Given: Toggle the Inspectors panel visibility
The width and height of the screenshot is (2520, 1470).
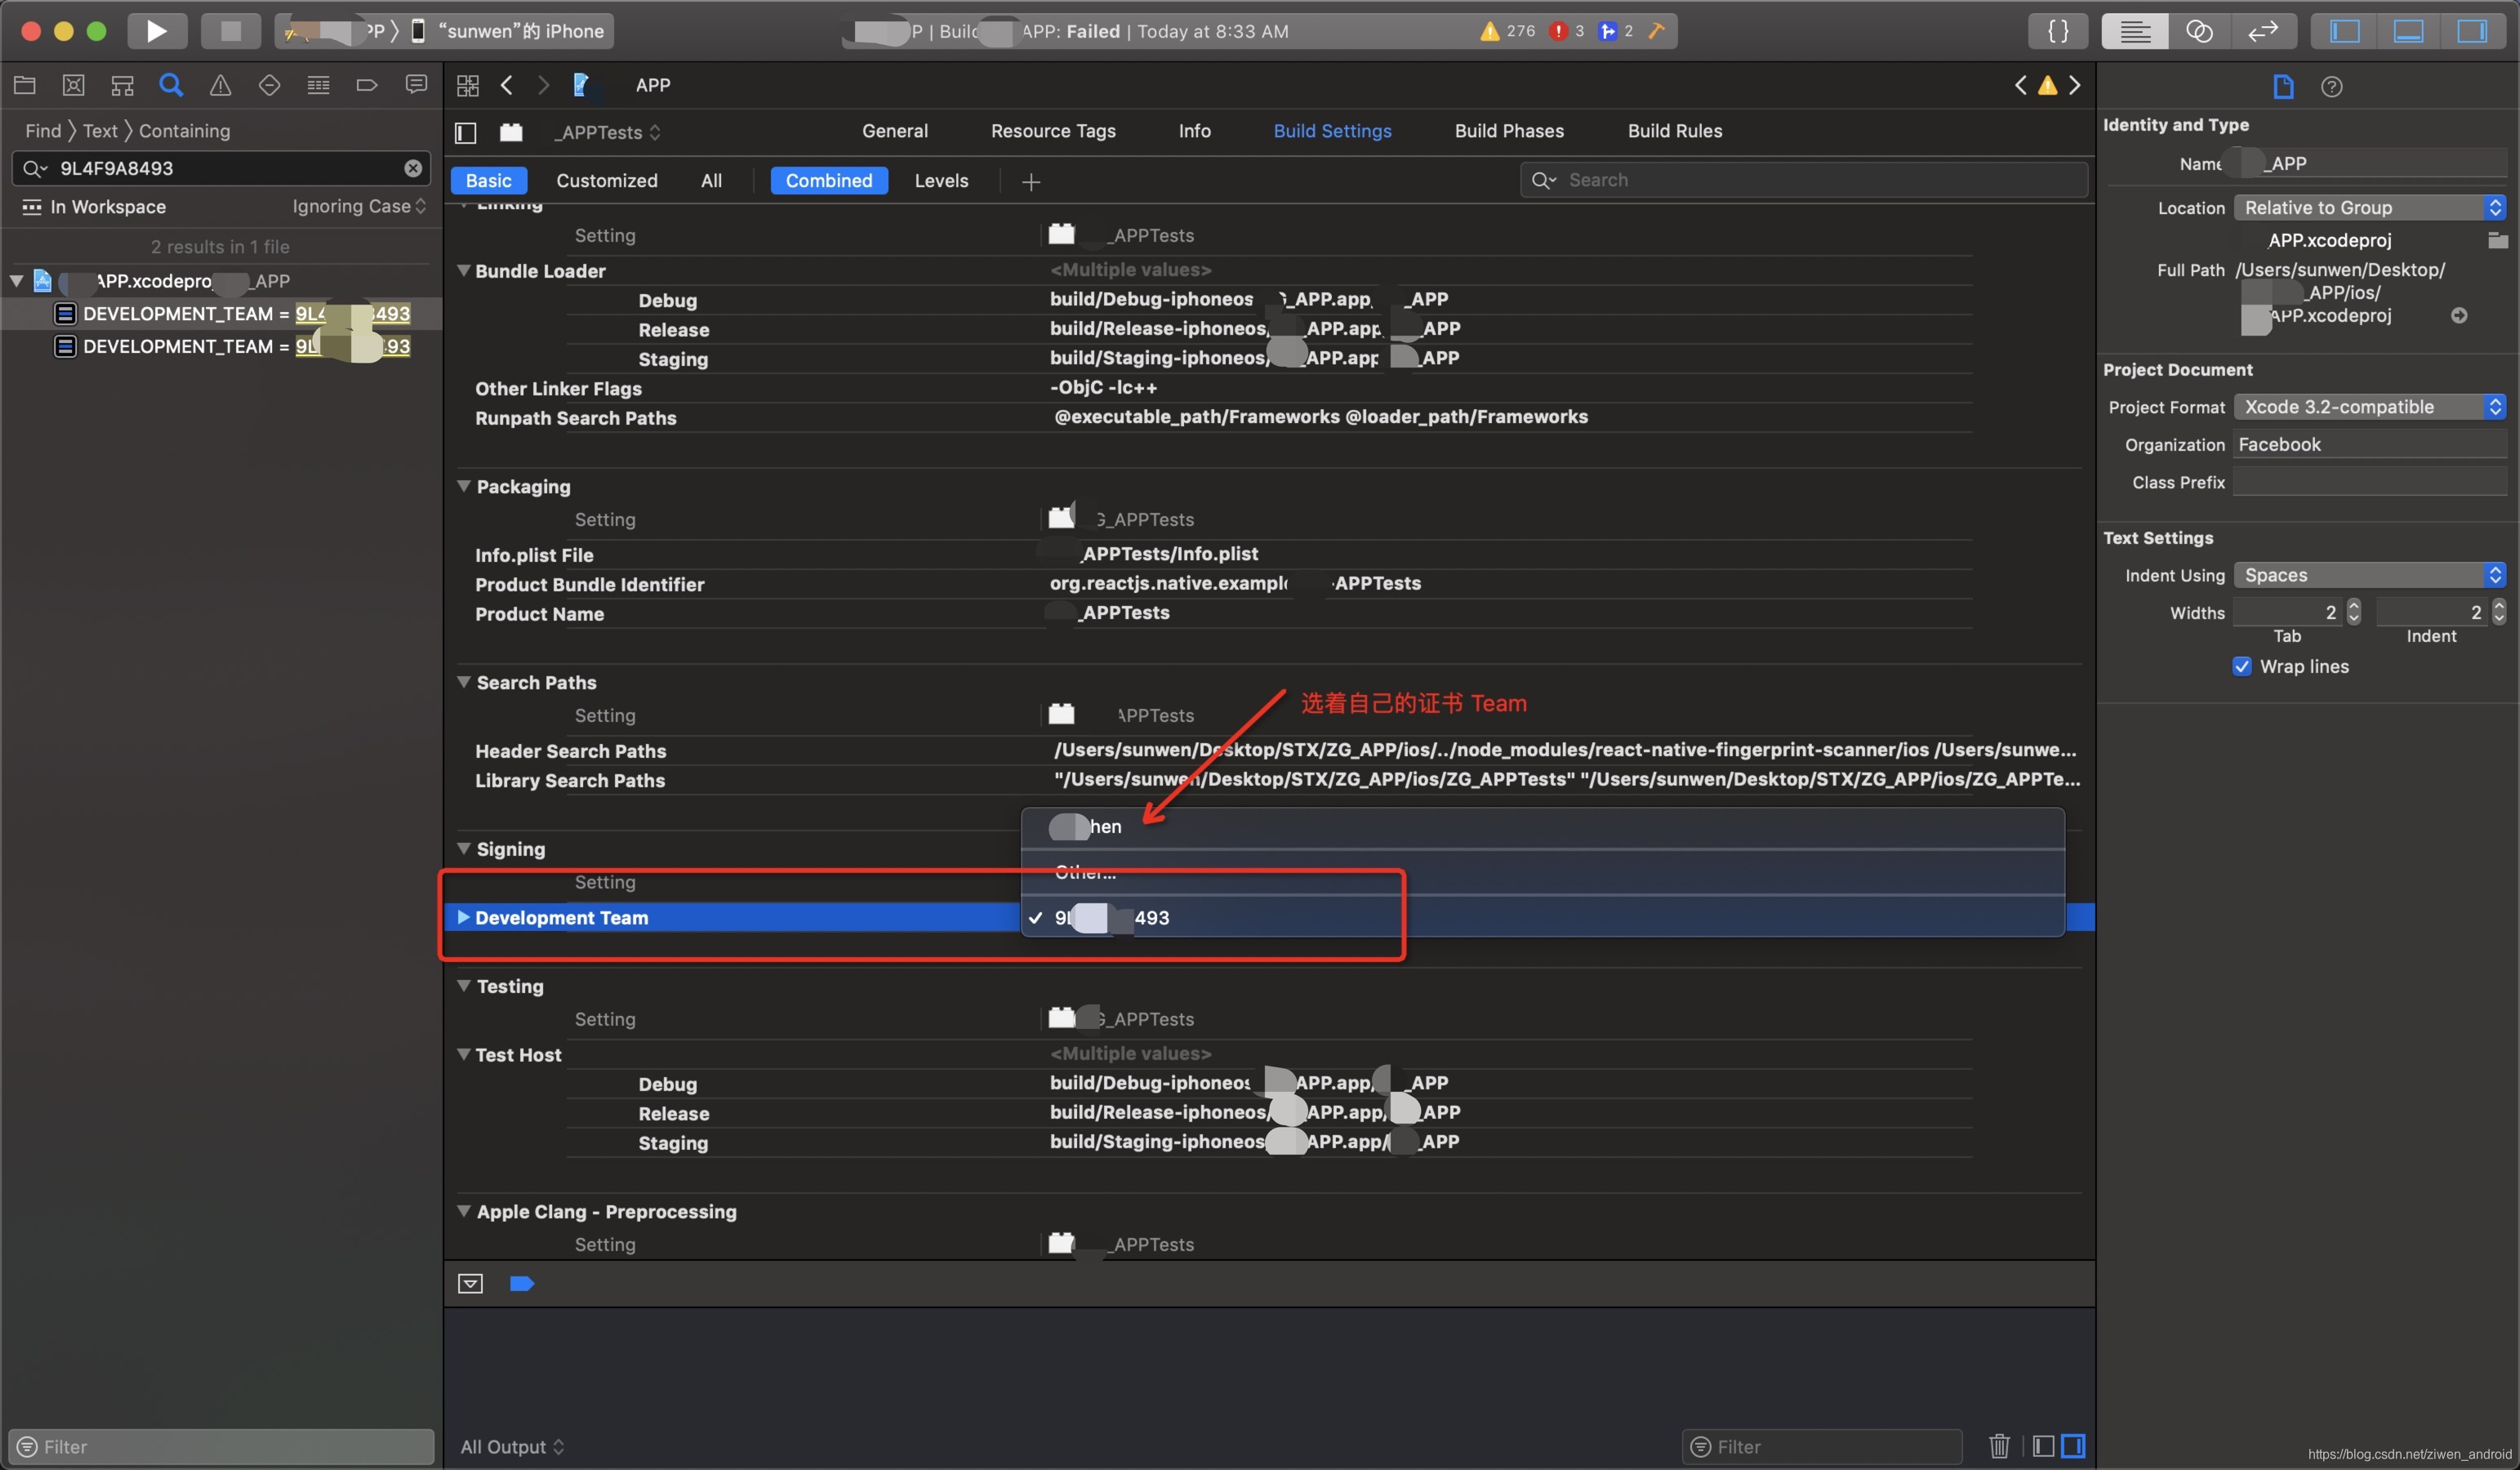Looking at the screenshot, I should 2472,31.
